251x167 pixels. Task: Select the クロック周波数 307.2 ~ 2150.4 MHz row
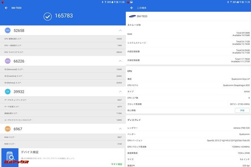point(188,104)
